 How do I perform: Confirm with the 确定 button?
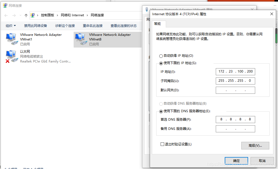click(236, 161)
